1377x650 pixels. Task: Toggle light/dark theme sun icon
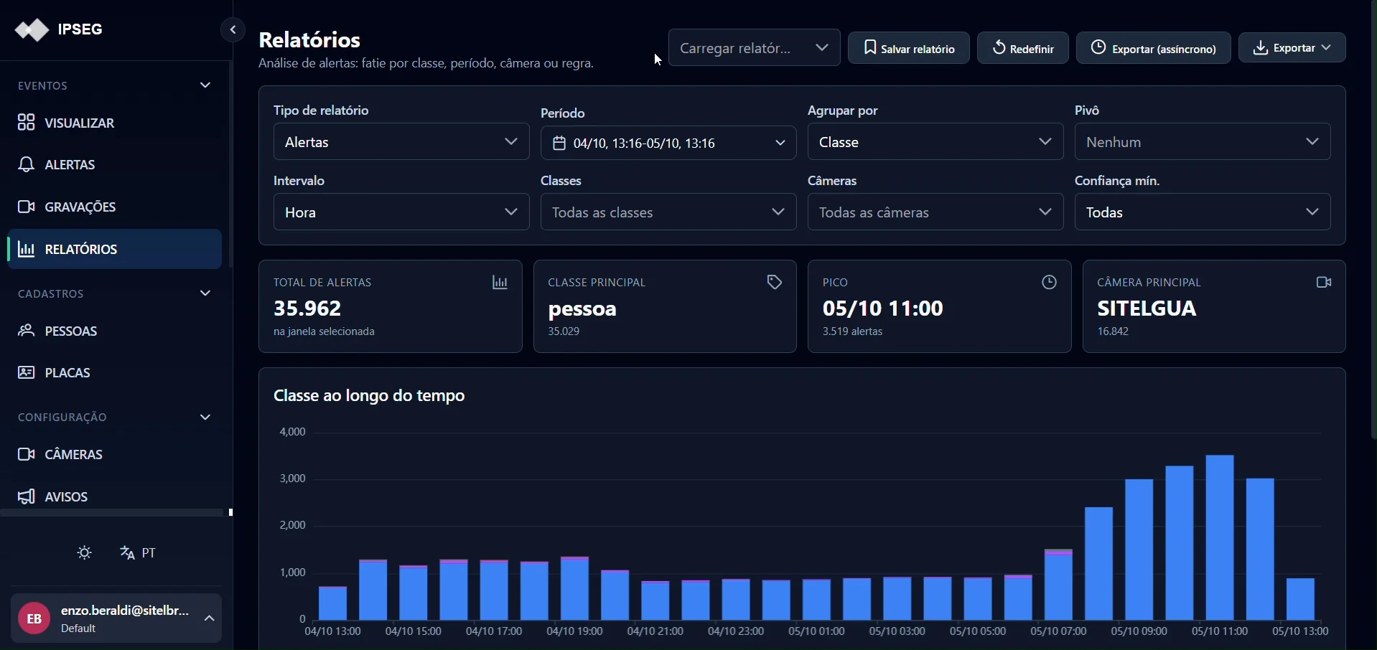click(x=85, y=553)
